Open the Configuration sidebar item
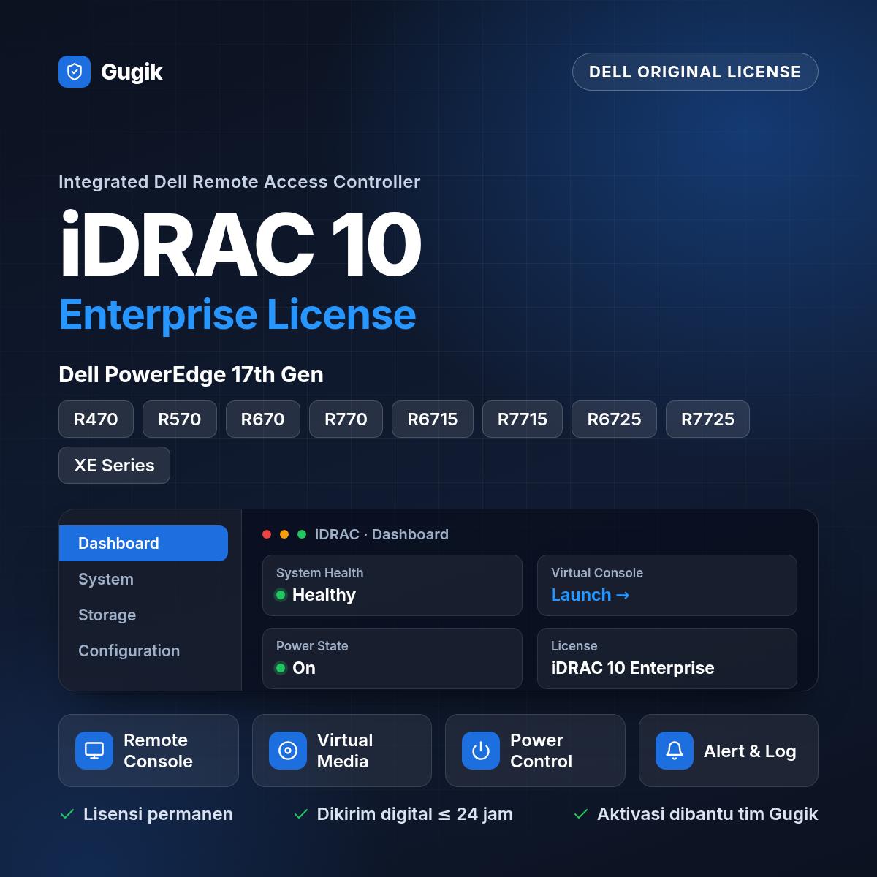Image resolution: width=877 pixels, height=877 pixels. click(x=143, y=650)
